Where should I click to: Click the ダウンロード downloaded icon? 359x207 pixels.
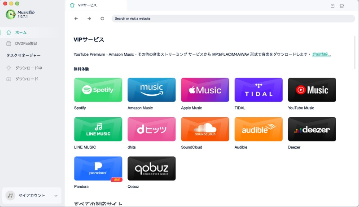pyautogui.click(x=9, y=79)
